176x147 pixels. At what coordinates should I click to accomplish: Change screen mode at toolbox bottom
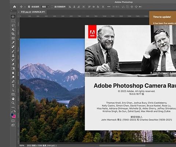(13, 125)
